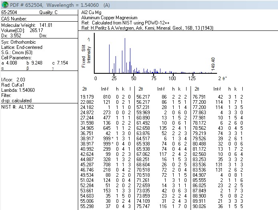Select the 'Filter:' field

[6, 95]
